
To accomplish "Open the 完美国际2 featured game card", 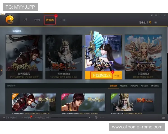I will click(x=143, y=57).
